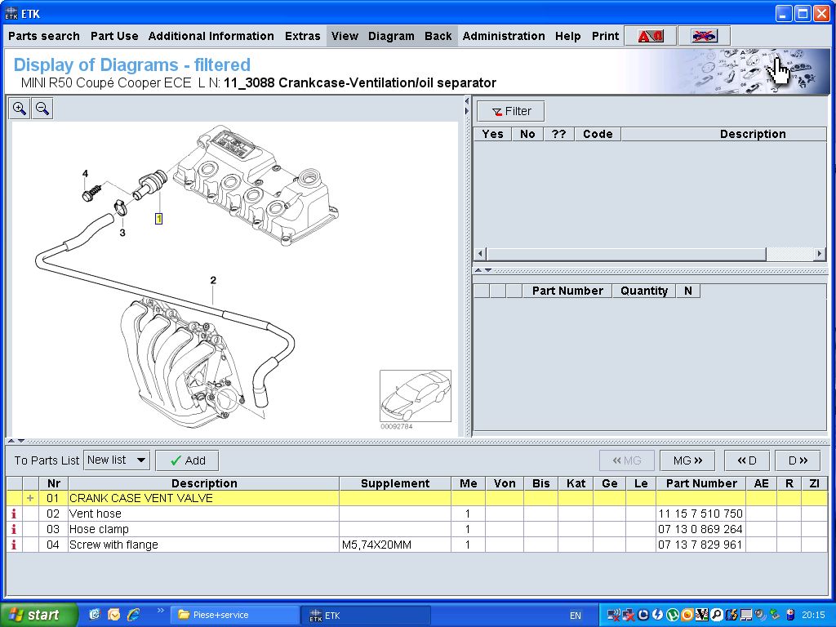This screenshot has height=627, width=836.
Task: Click the car thumbnail in the diagram
Action: tap(415, 396)
